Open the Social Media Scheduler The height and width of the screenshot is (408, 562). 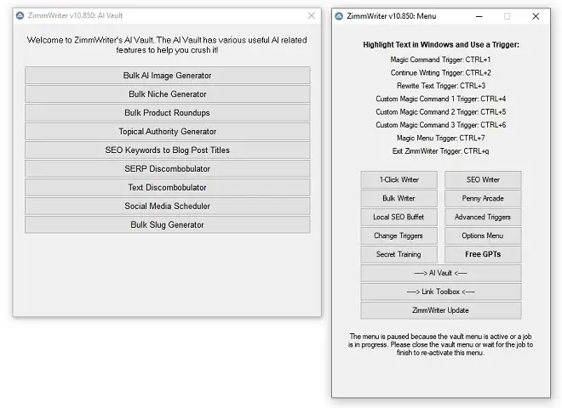167,207
